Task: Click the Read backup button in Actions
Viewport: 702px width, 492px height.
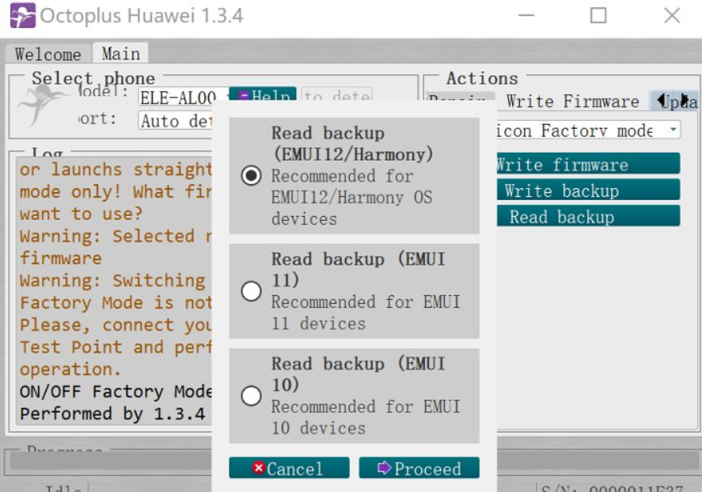Action: (x=588, y=216)
